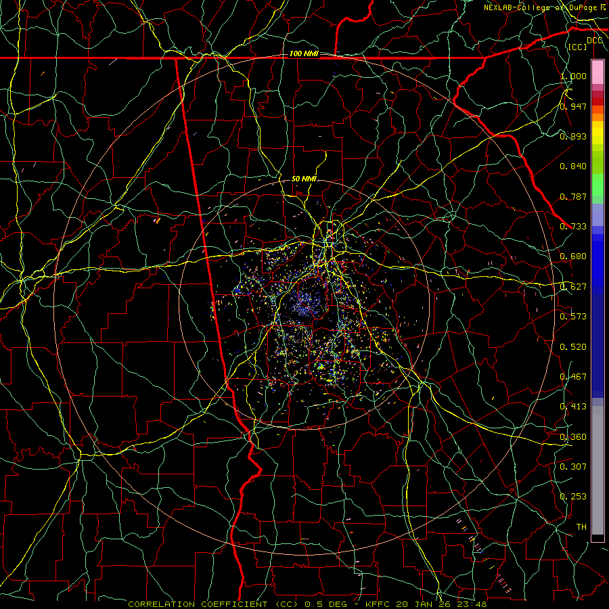Pick the dark navy segment of the color bar

click(x=597, y=346)
